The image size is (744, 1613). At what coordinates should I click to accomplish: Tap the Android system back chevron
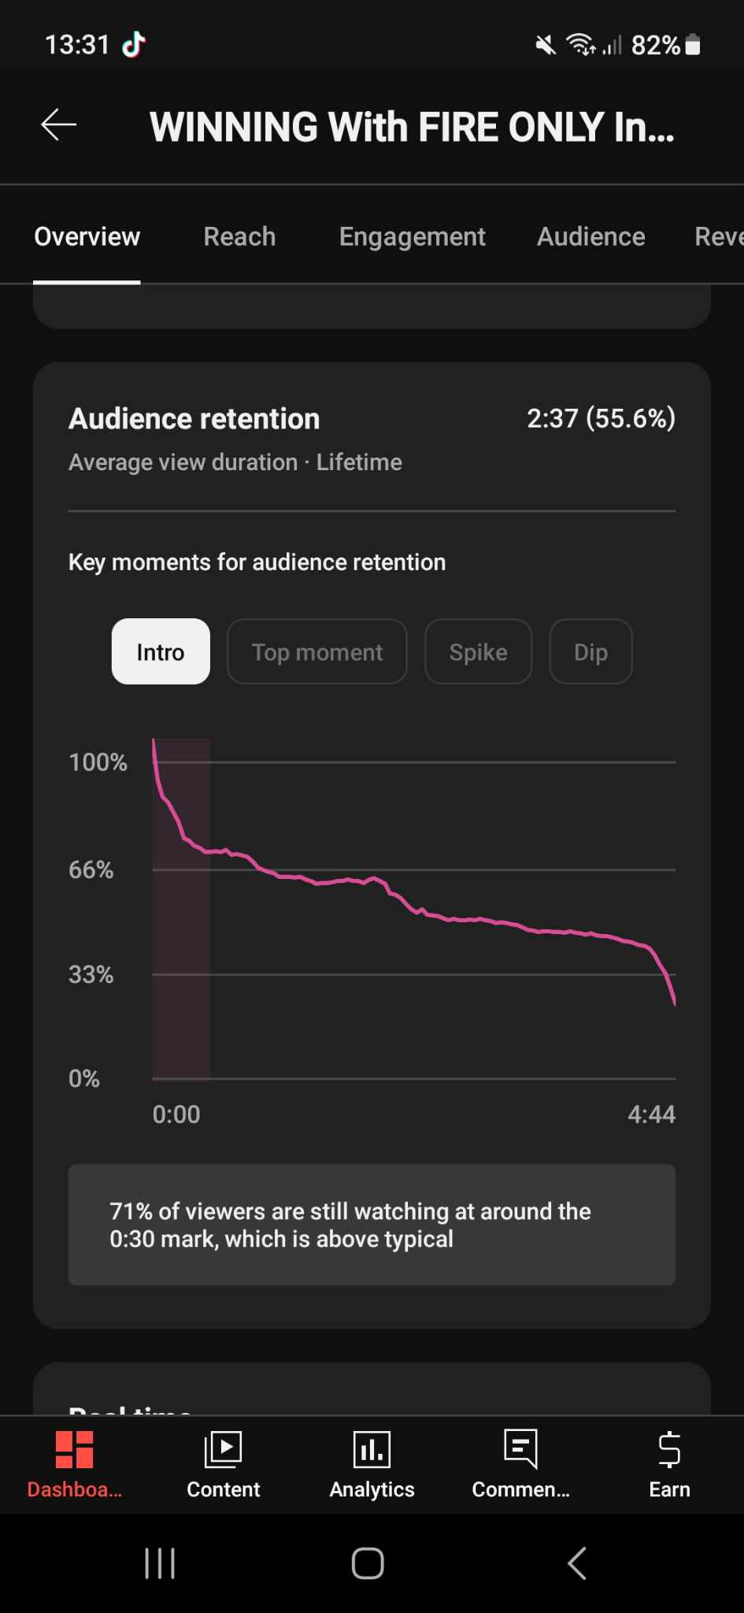tap(577, 1563)
